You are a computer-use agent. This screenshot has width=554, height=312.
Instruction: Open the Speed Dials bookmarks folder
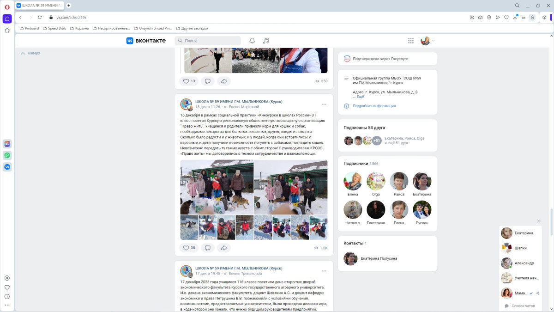tap(54, 28)
